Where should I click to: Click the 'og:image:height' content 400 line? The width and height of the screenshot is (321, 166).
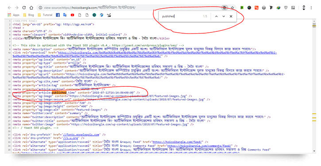pyautogui.click(x=52, y=106)
